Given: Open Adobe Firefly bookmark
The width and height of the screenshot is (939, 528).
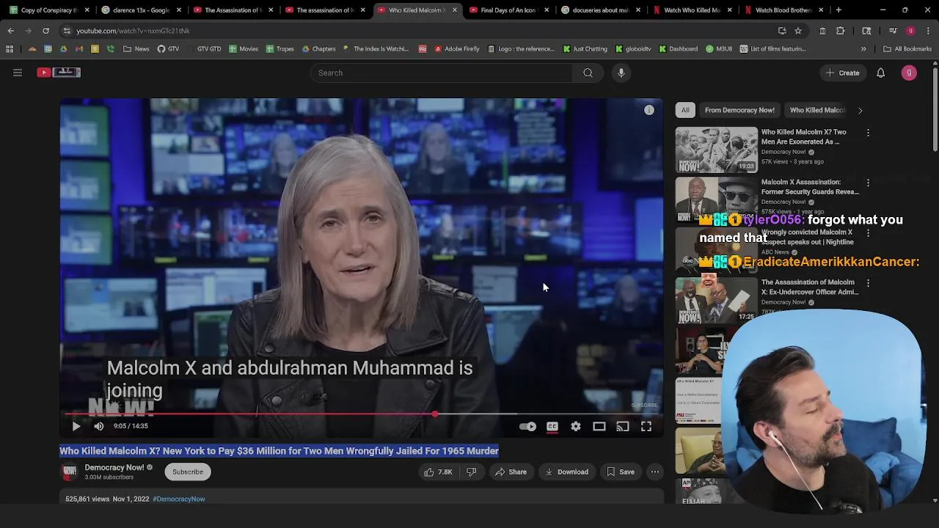Looking at the screenshot, I should pos(456,49).
